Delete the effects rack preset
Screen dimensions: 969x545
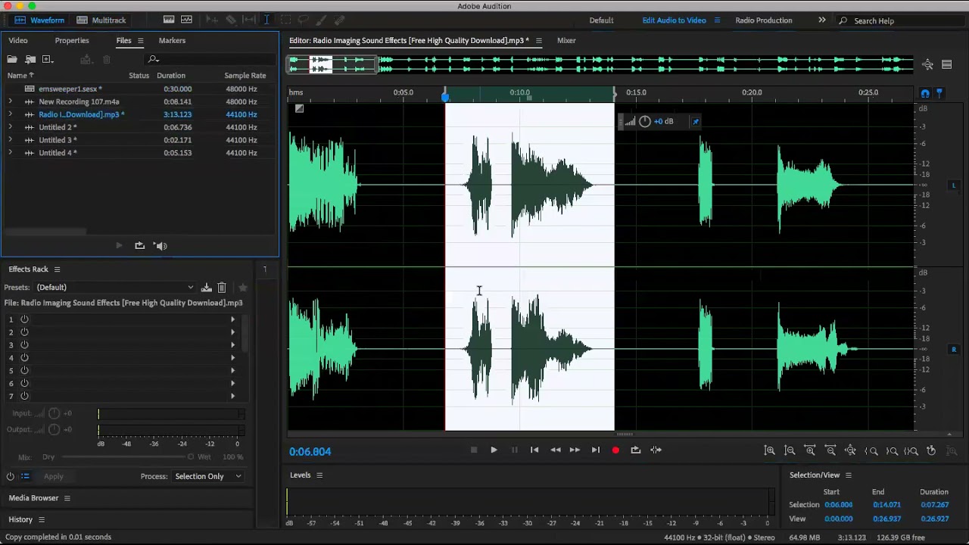coord(222,288)
